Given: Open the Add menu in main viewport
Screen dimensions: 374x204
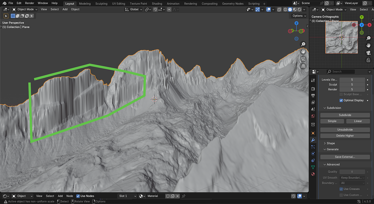Looking at the screenshot, I should (x=65, y=9).
